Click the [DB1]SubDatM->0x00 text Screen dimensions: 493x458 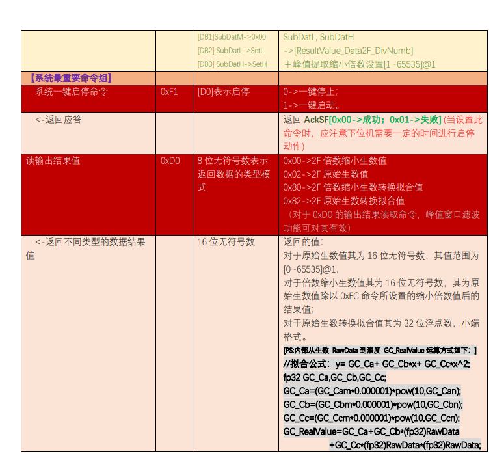click(232, 37)
